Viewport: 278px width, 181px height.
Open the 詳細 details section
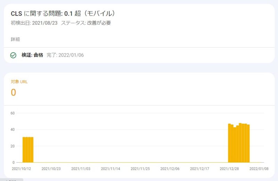[x=15, y=39]
